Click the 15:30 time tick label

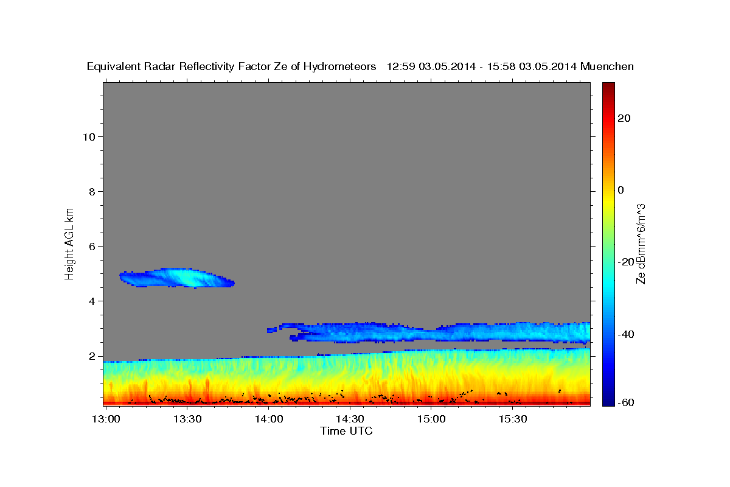pos(513,419)
